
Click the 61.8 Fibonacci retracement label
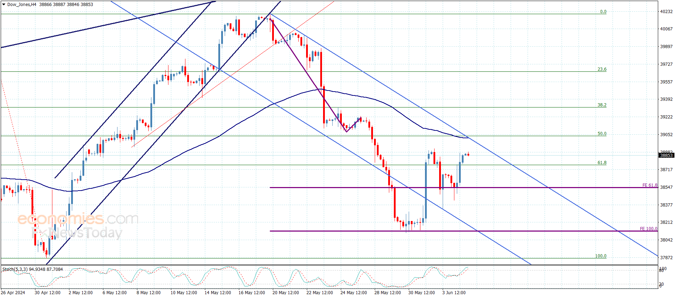(x=602, y=163)
